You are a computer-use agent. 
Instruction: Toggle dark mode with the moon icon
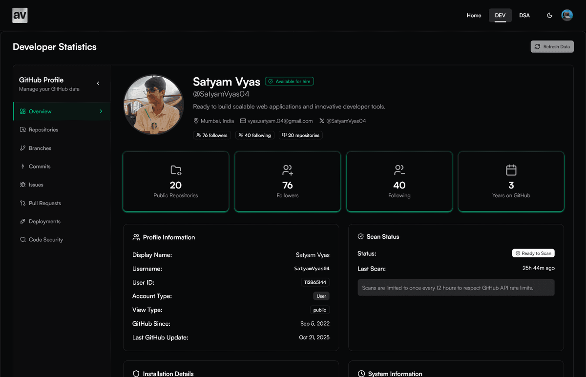pos(549,15)
